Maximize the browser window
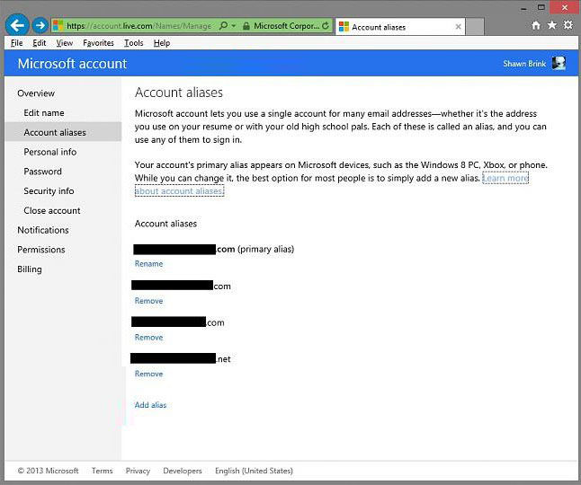581x485 pixels. point(541,7)
